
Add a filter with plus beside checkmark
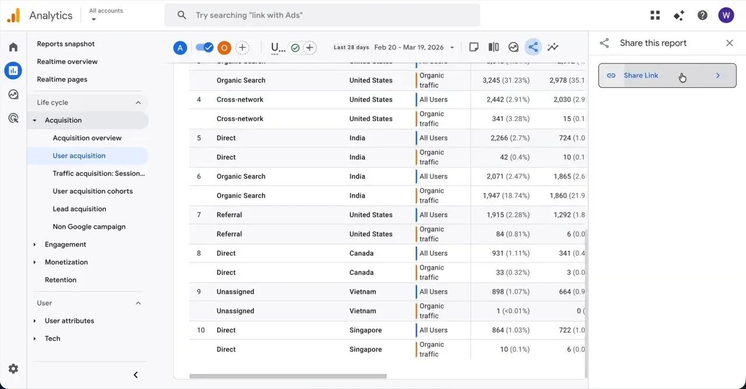[x=310, y=48]
